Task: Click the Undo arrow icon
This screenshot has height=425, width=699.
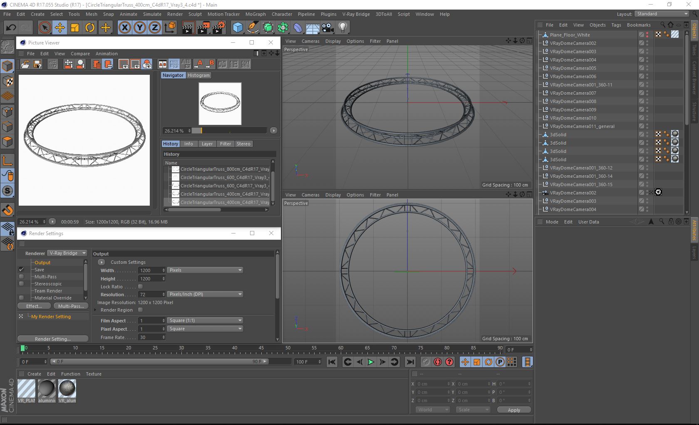Action: point(11,28)
